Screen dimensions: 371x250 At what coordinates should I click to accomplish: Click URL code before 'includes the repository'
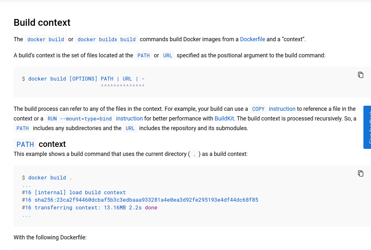[x=130, y=128]
